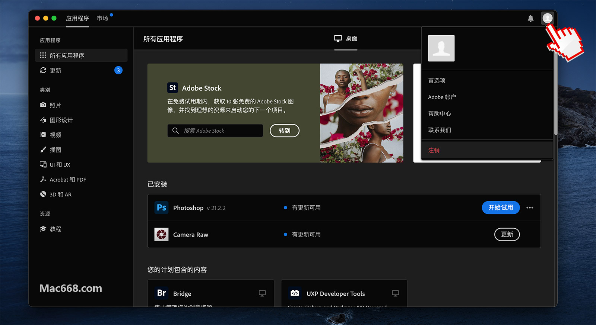Click desktop monitor icon on UXP card
The width and height of the screenshot is (596, 325).
coord(395,293)
